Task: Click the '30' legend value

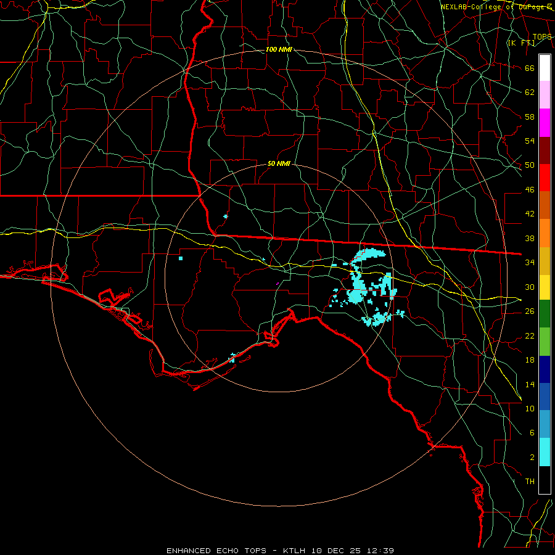Action: click(530, 287)
